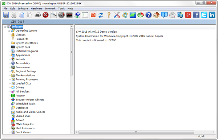Screen dimensions: 218x140
Task: Select System Directories tree item
Action: 27,43
